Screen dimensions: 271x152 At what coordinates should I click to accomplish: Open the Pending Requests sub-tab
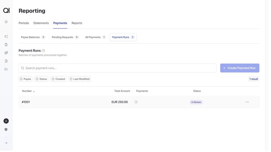pos(66,37)
